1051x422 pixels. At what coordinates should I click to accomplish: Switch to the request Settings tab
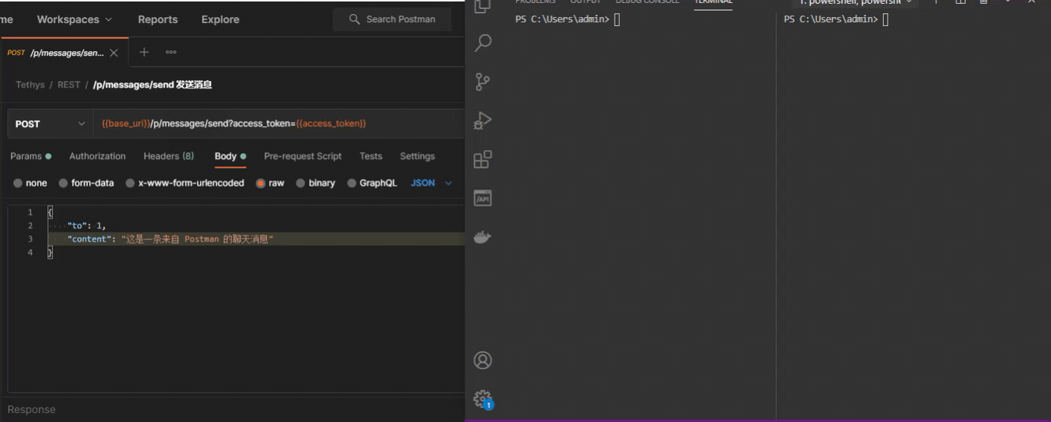click(x=417, y=156)
